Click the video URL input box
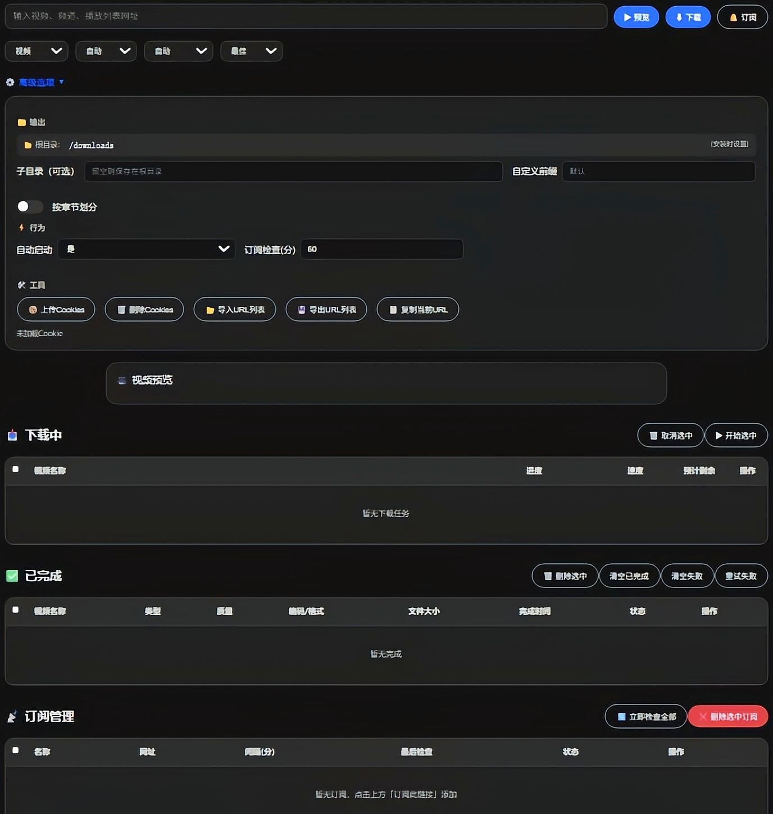Viewport: 773px width, 814px height. [x=306, y=16]
